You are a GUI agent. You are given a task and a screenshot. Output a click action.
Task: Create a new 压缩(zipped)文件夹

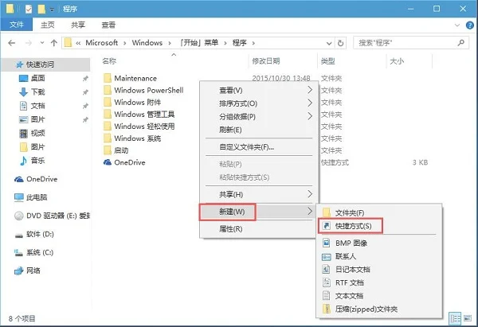tap(379, 309)
